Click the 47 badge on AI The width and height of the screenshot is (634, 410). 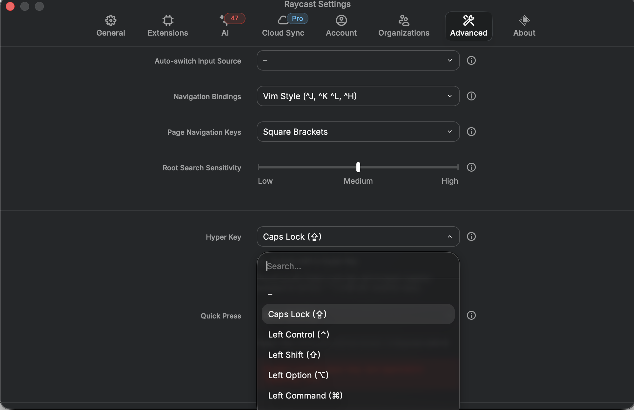tap(234, 18)
